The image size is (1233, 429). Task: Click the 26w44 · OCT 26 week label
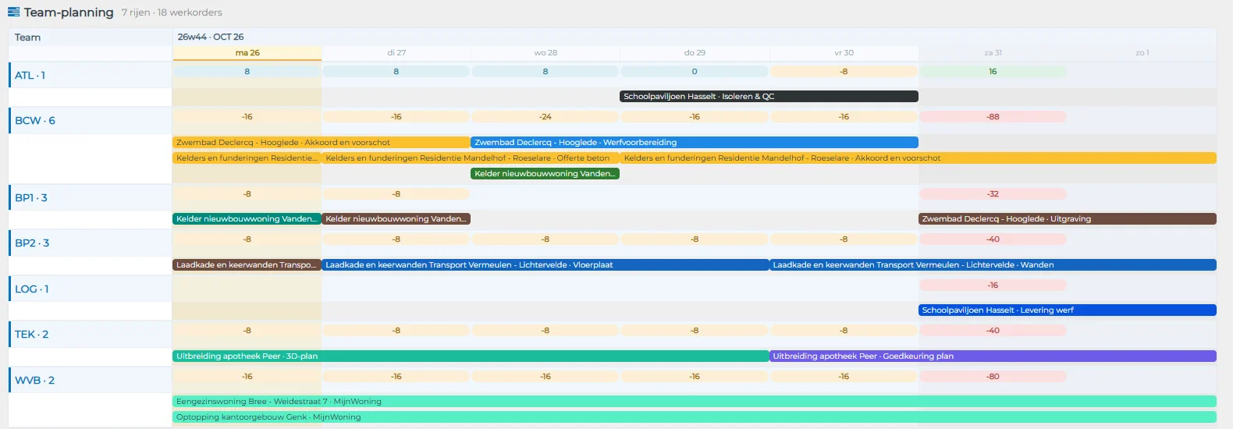pos(211,37)
